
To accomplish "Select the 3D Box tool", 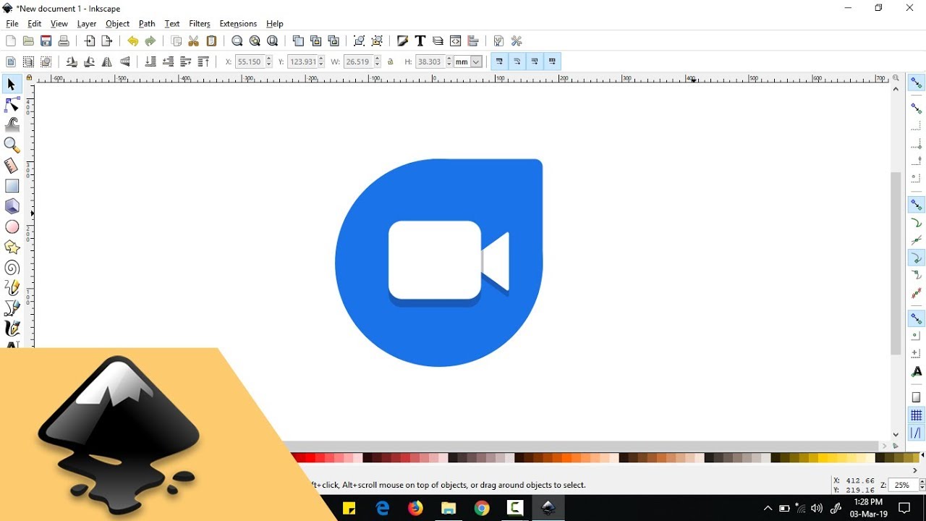I will pos(12,206).
